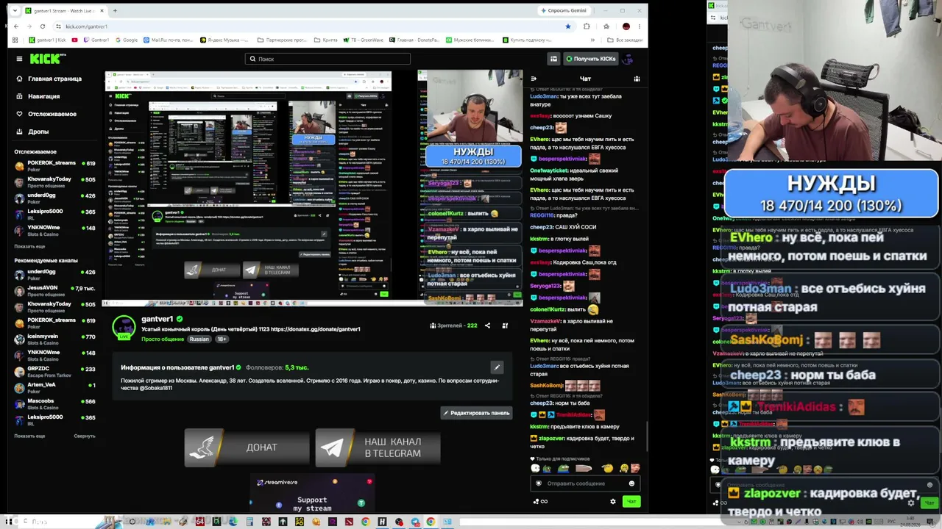Click the chat identity badge icon in message box
The height and width of the screenshot is (529, 942).
tap(539, 483)
